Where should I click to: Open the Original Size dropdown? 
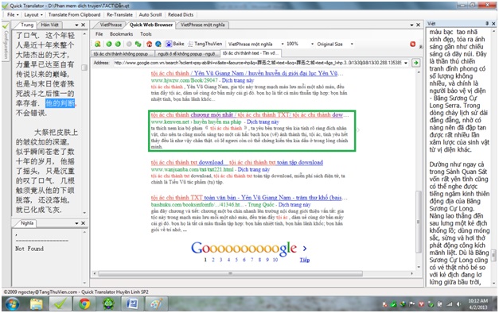coord(352,44)
